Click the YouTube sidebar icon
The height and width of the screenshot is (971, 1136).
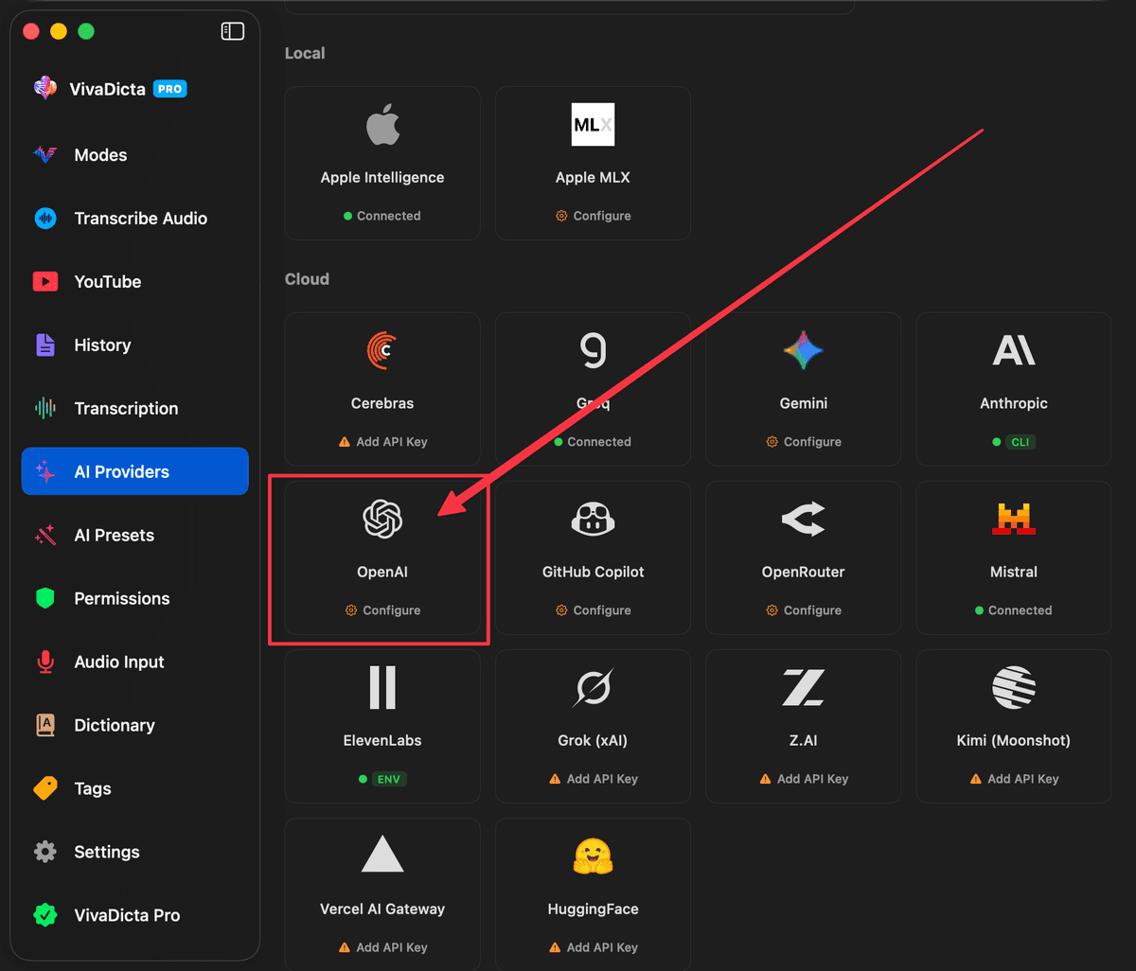click(x=44, y=281)
